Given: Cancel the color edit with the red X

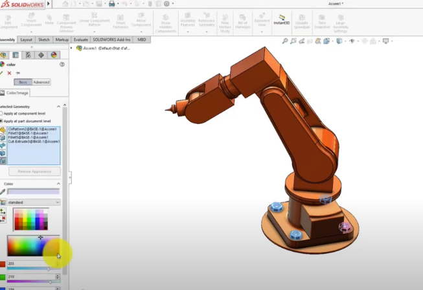Looking at the screenshot, I should pos(9,73).
